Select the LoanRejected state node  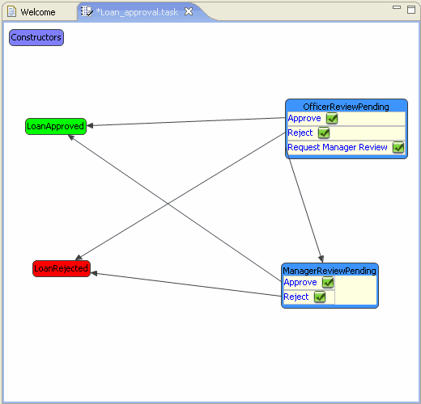pyautogui.click(x=62, y=268)
